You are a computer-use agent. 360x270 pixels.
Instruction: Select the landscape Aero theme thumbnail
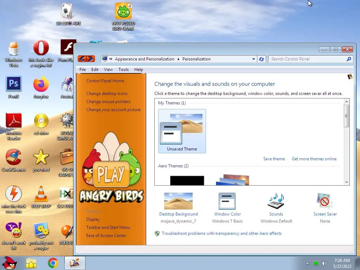[233, 180]
